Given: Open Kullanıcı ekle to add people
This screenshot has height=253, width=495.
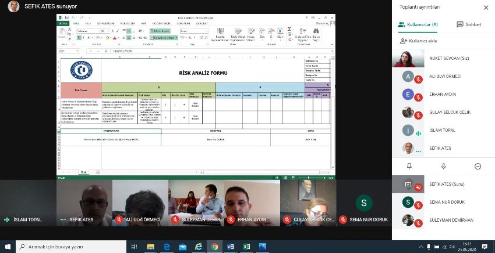Looking at the screenshot, I should coord(419,41).
